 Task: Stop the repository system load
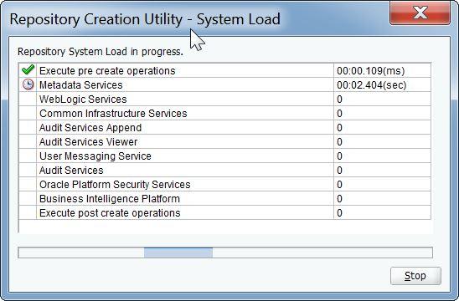pos(415,276)
